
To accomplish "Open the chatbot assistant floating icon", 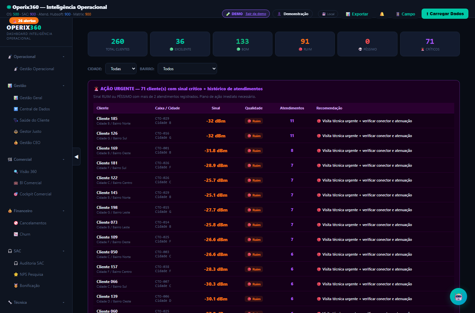I will pyautogui.click(x=459, y=297).
